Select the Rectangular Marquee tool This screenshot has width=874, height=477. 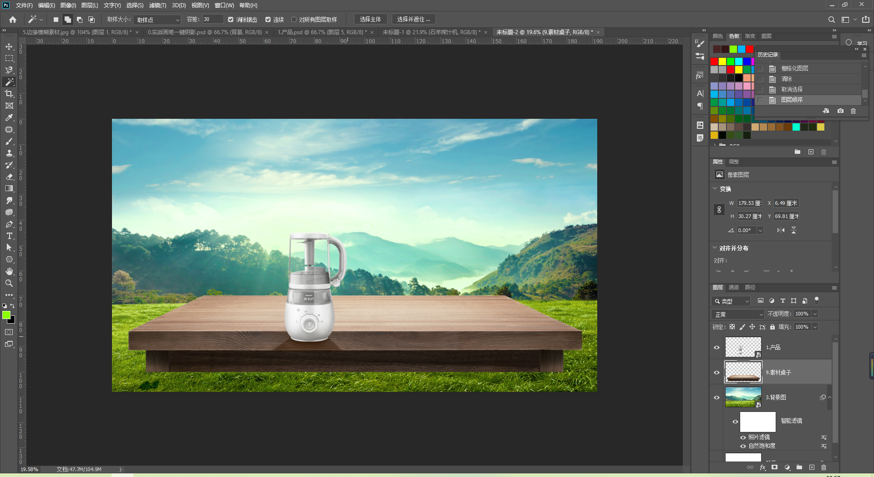[x=9, y=59]
